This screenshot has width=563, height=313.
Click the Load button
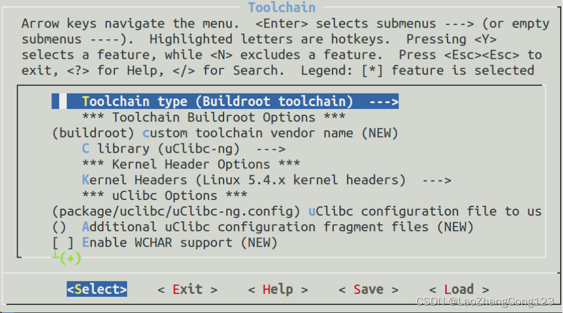point(459,289)
